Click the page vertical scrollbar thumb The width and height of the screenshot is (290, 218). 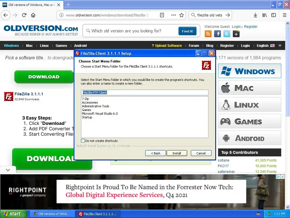point(288,71)
